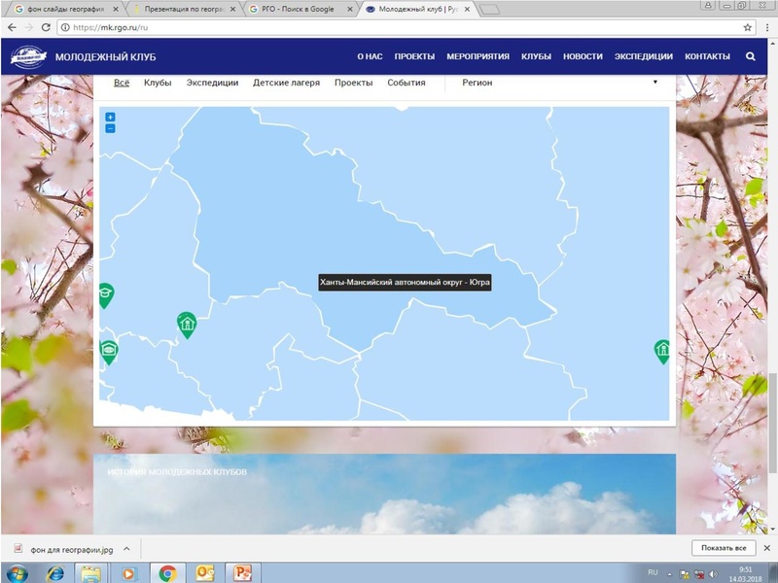Select the graduation cap map marker
The width and height of the screenshot is (778, 583).
[105, 293]
